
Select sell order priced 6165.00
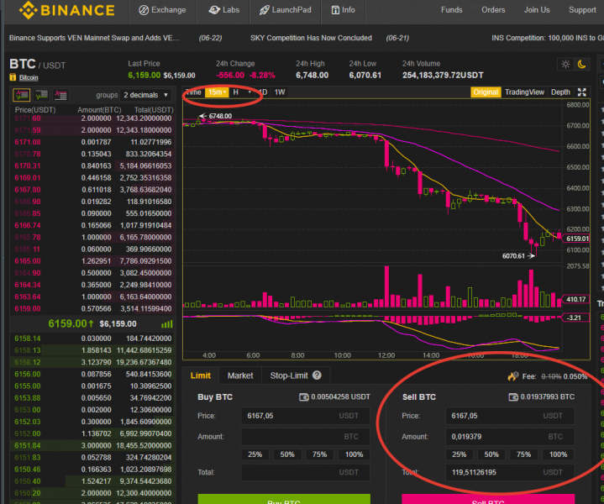93,261
